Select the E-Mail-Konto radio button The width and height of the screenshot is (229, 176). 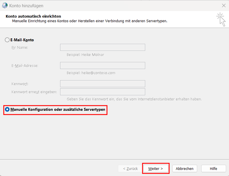(7, 40)
